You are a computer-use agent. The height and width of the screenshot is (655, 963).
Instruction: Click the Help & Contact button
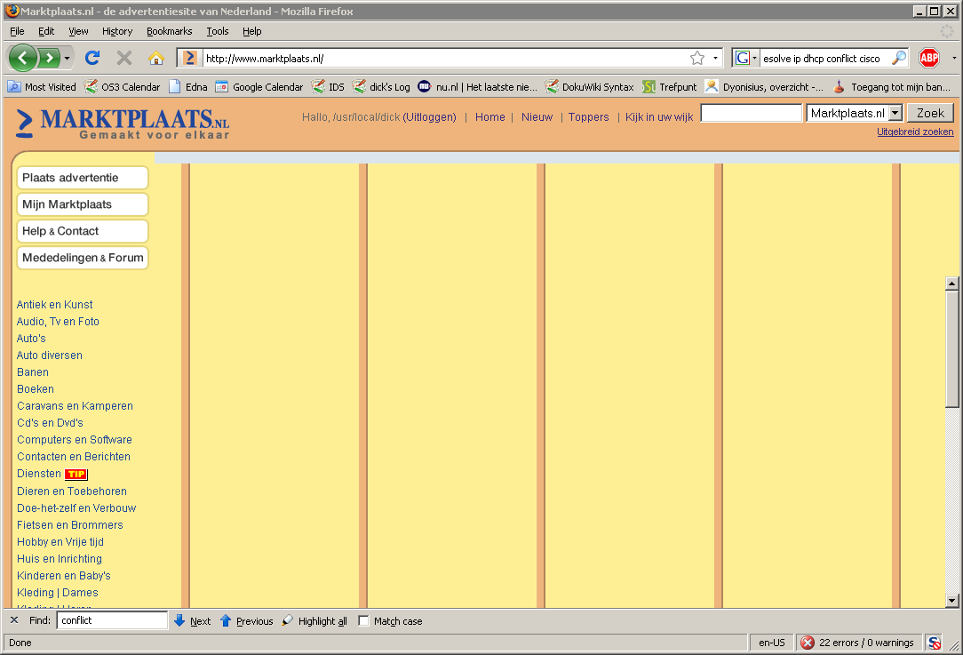click(x=83, y=231)
